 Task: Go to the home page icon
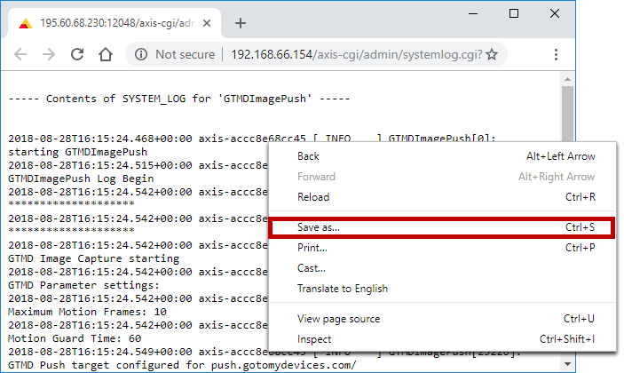coord(106,55)
